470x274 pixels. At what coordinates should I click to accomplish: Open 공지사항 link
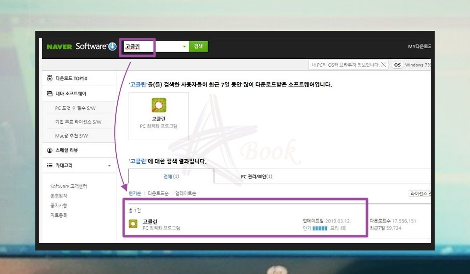(59, 205)
